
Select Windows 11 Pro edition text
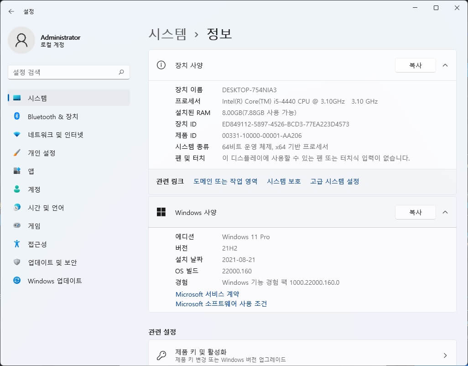(x=246, y=237)
